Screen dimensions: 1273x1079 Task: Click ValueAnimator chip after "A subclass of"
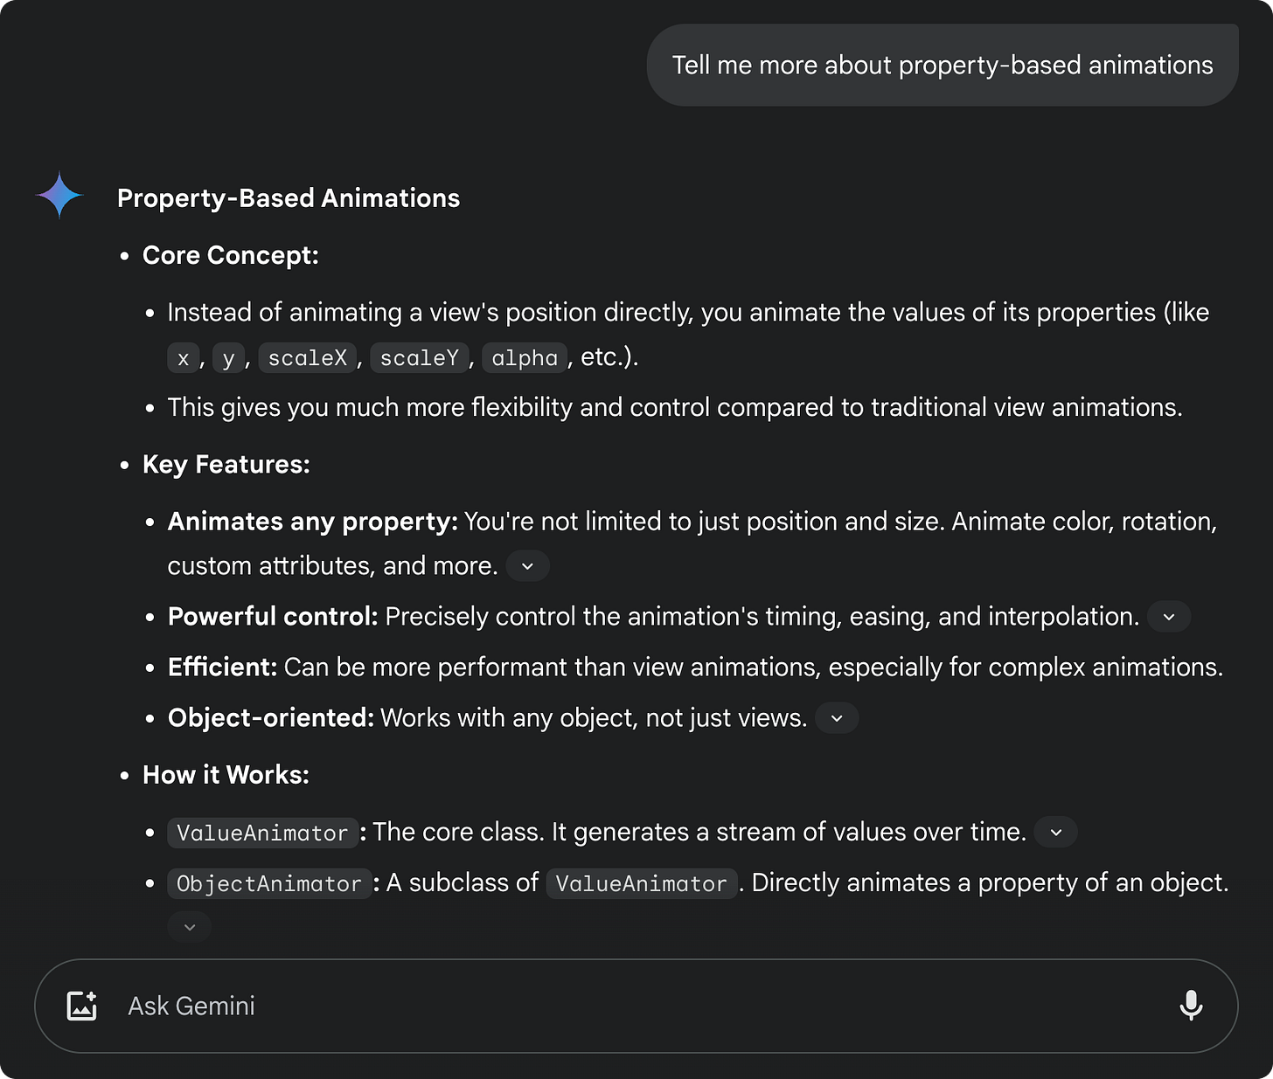(641, 883)
